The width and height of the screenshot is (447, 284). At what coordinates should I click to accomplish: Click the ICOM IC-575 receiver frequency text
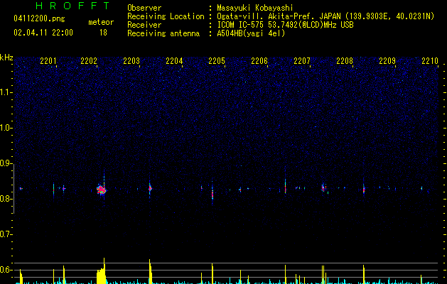(286, 25)
